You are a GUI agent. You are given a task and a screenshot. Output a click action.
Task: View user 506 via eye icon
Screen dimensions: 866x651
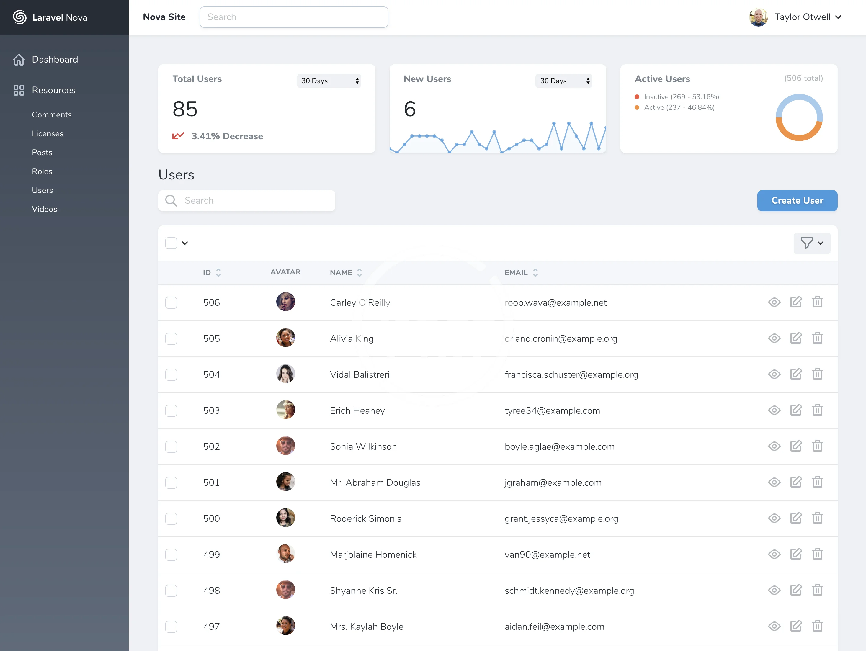click(x=774, y=302)
